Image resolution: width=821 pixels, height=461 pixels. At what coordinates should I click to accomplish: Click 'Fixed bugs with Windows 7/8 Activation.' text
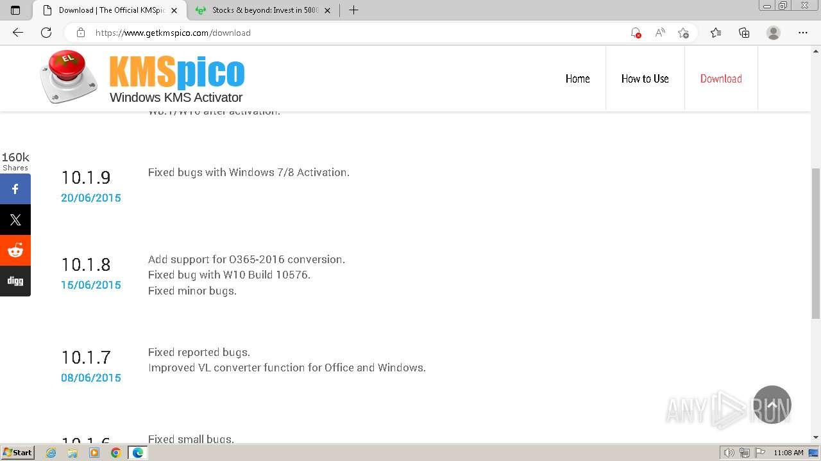click(x=249, y=172)
